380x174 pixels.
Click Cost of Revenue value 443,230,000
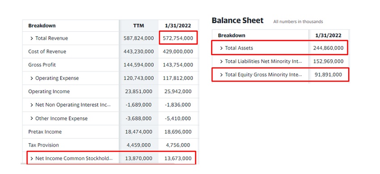pyautogui.click(x=139, y=52)
